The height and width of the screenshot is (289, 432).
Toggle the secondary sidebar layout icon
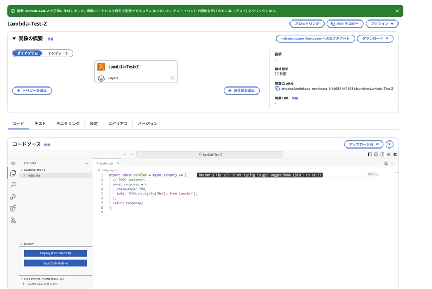pyautogui.click(x=382, y=154)
